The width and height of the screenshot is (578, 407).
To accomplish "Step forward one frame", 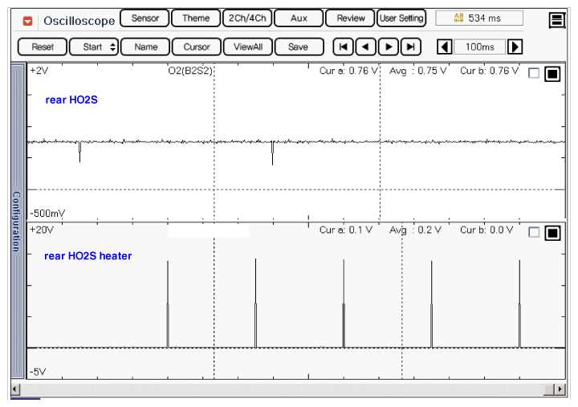I will [389, 47].
